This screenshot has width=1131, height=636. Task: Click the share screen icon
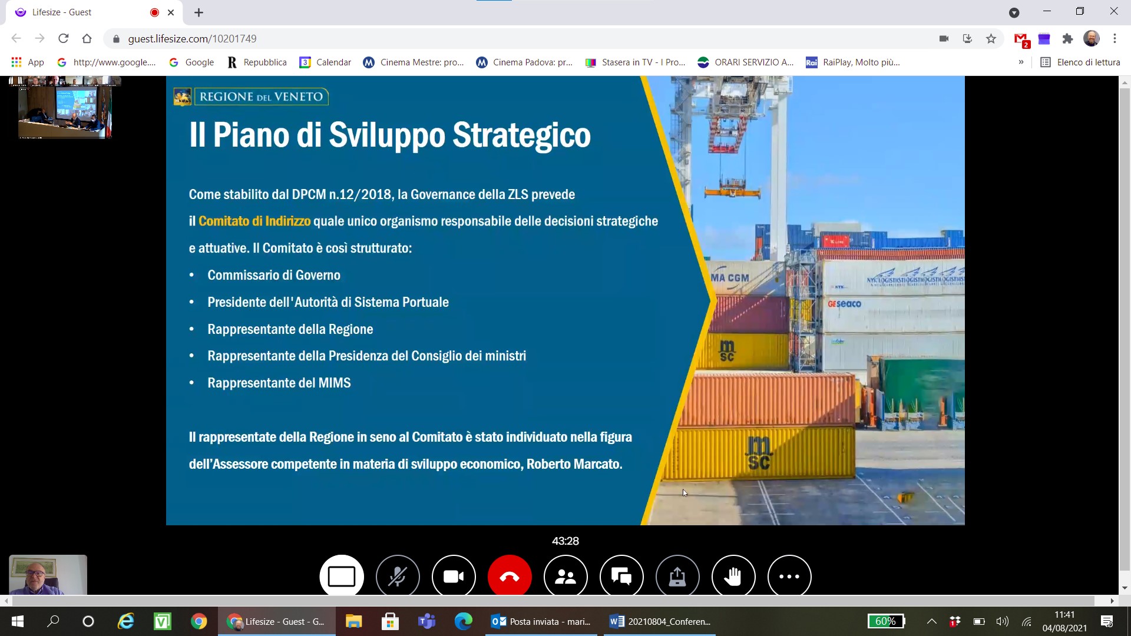coord(677,577)
